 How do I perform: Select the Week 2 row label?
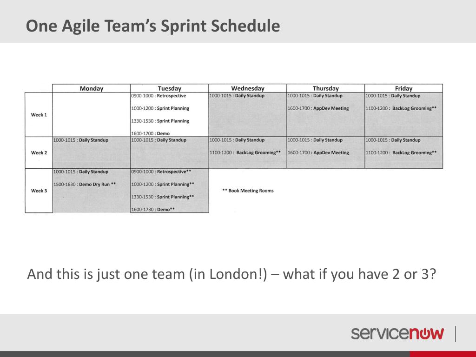pyautogui.click(x=39, y=152)
